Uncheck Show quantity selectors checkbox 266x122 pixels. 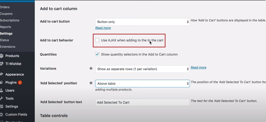click(x=97, y=54)
